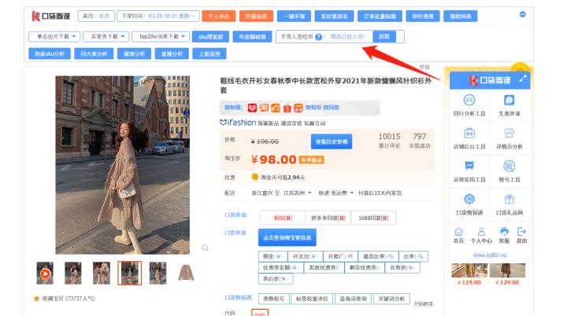Click the magnifier zoom icon below product photo
Image resolution: width=567 pixels, height=316 pixels.
pyautogui.click(x=205, y=248)
